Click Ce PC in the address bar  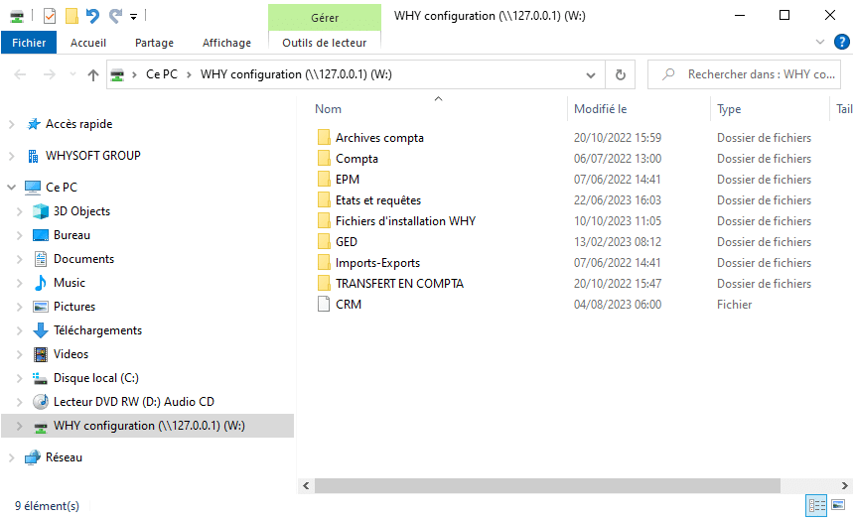[x=162, y=74]
